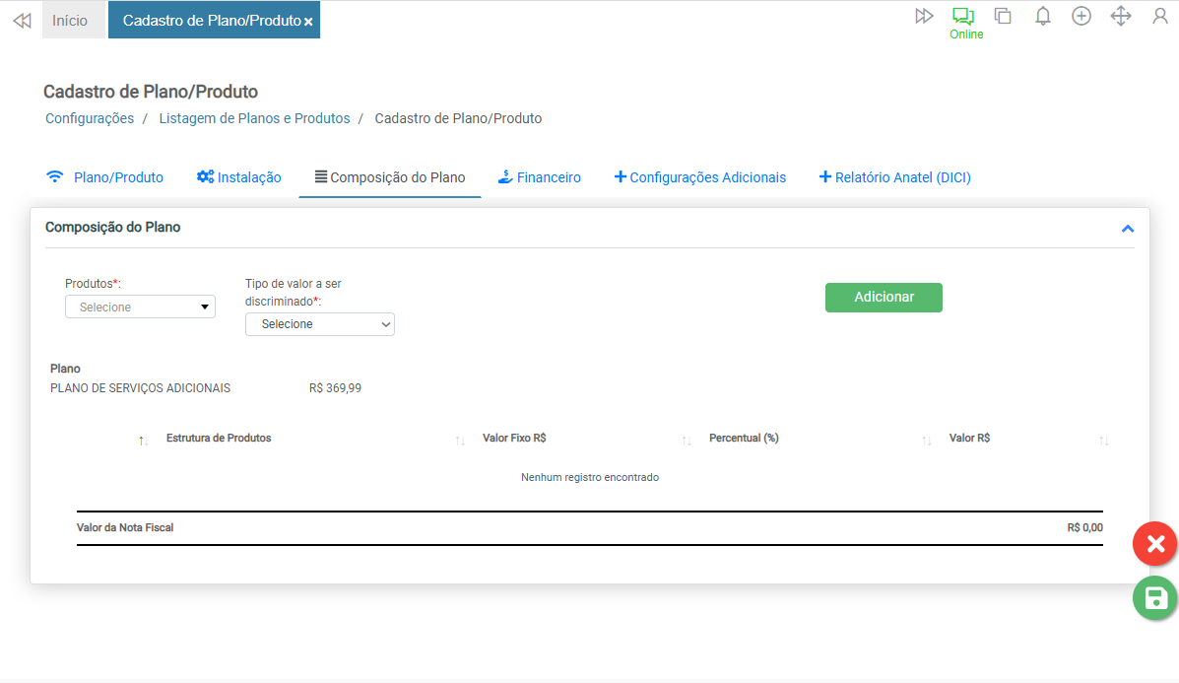Switch to the Financeiro tab
Image resolution: width=1179 pixels, height=683 pixels.
click(x=539, y=177)
